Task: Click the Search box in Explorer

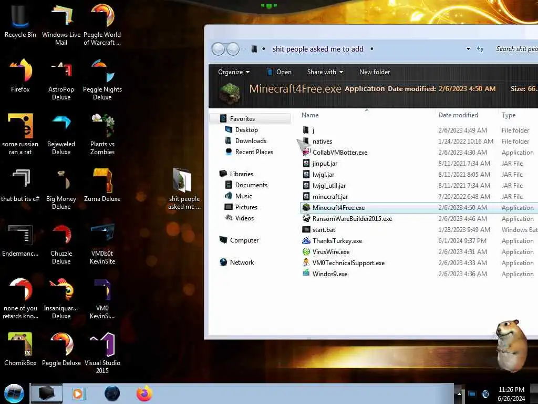Action: click(x=516, y=49)
